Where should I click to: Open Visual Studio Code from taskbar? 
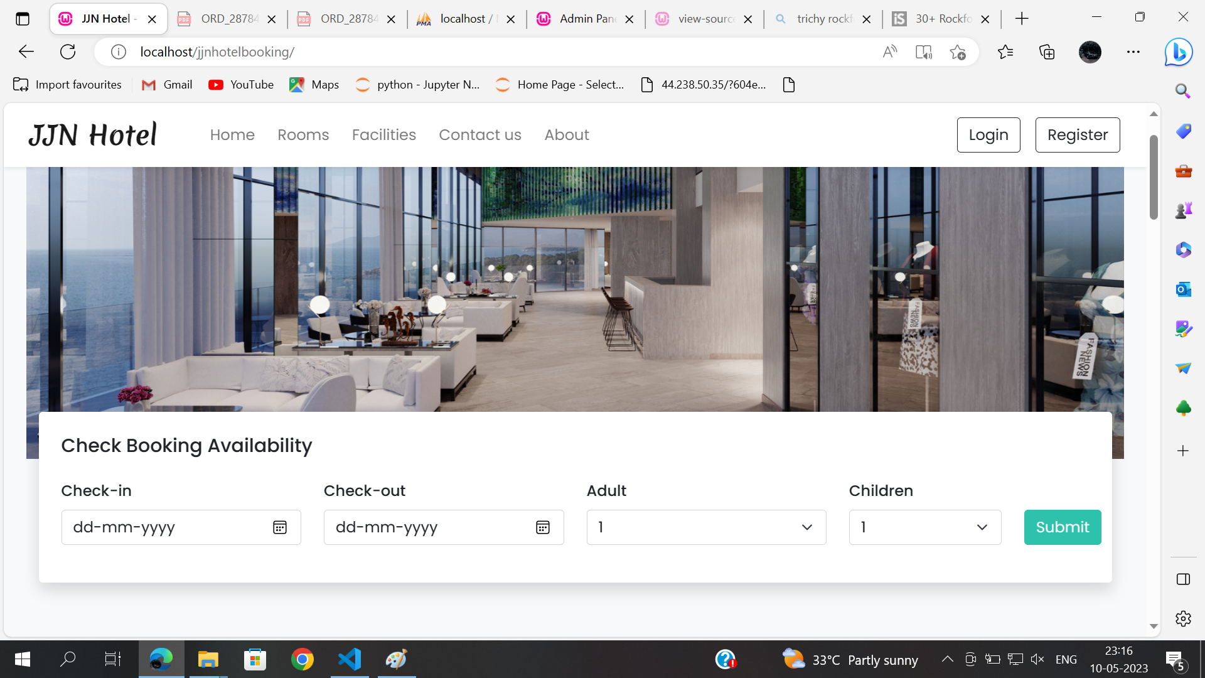[x=350, y=659]
